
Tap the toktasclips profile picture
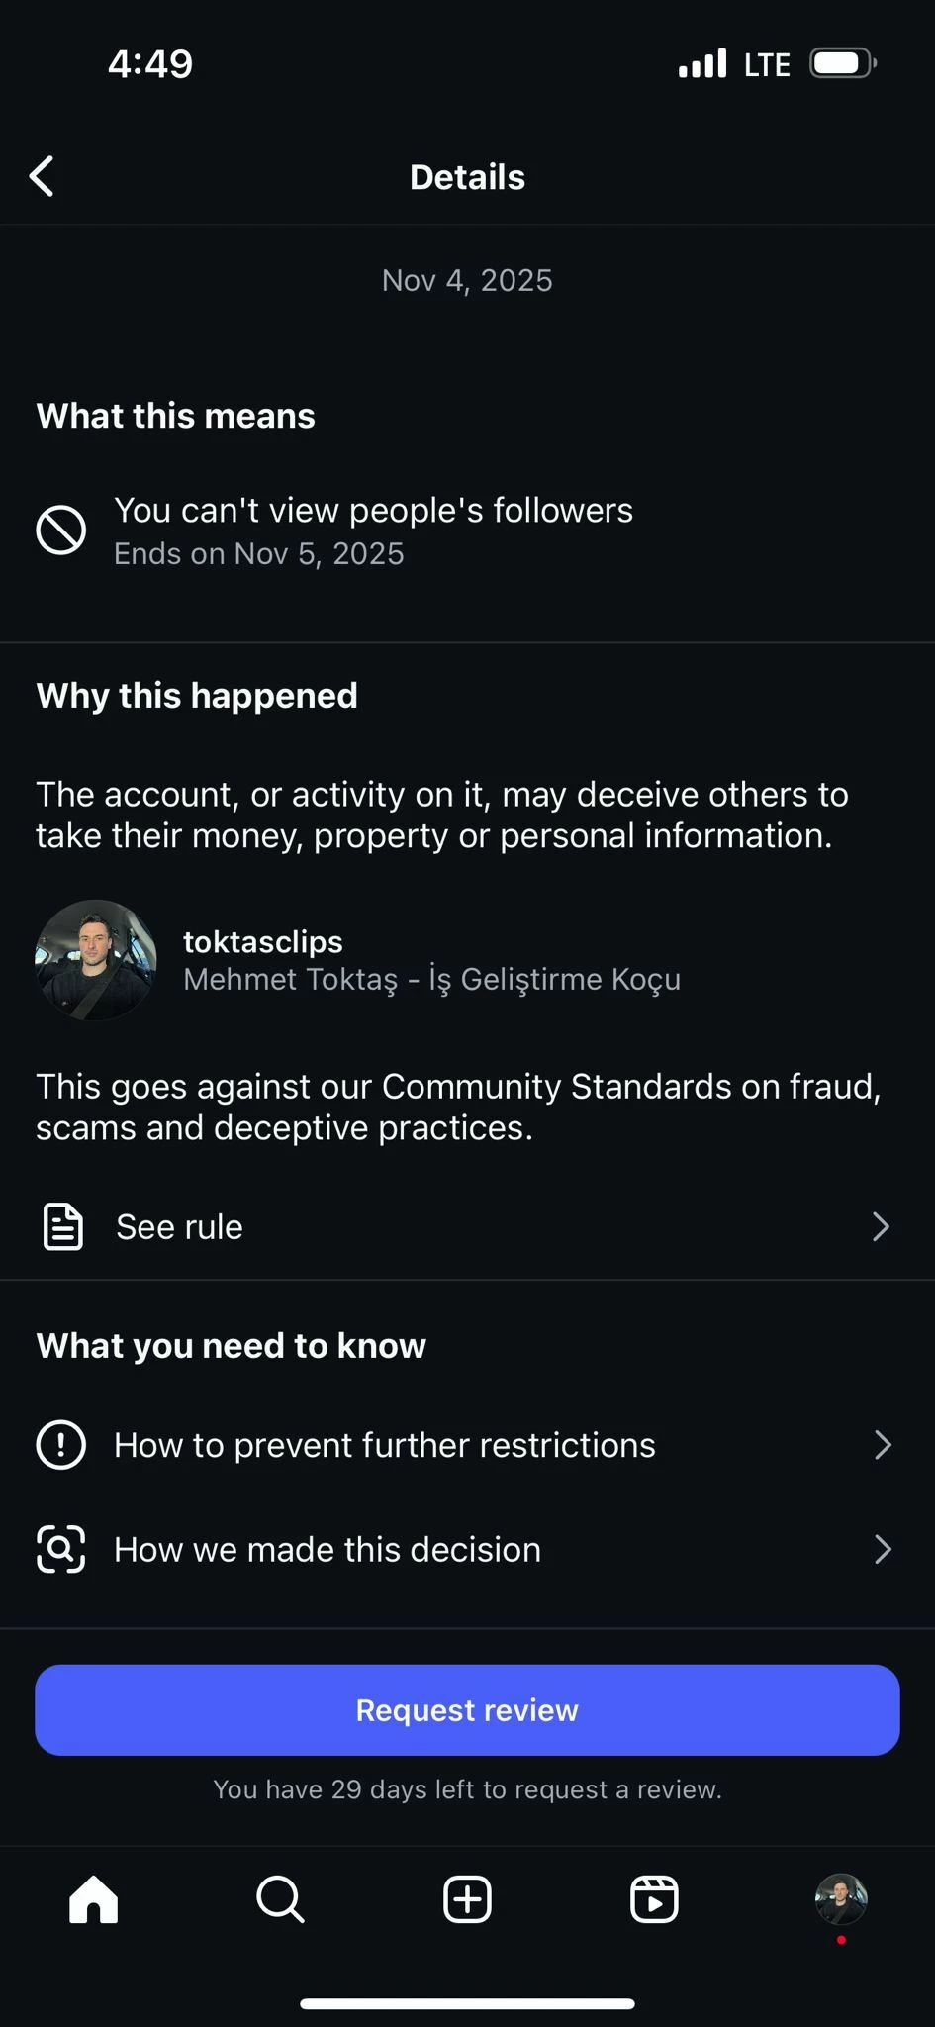click(96, 960)
